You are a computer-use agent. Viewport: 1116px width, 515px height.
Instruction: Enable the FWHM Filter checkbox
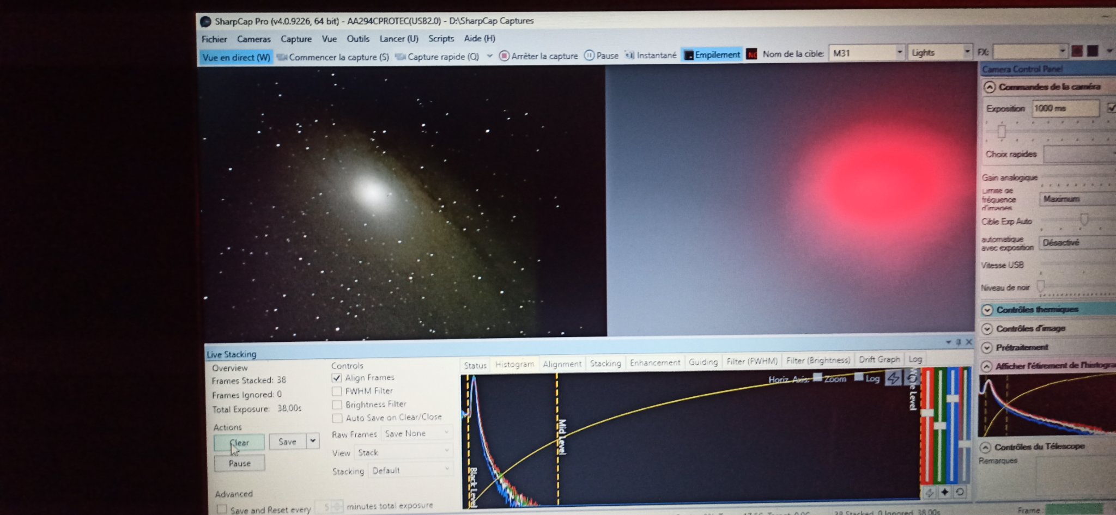pos(337,391)
